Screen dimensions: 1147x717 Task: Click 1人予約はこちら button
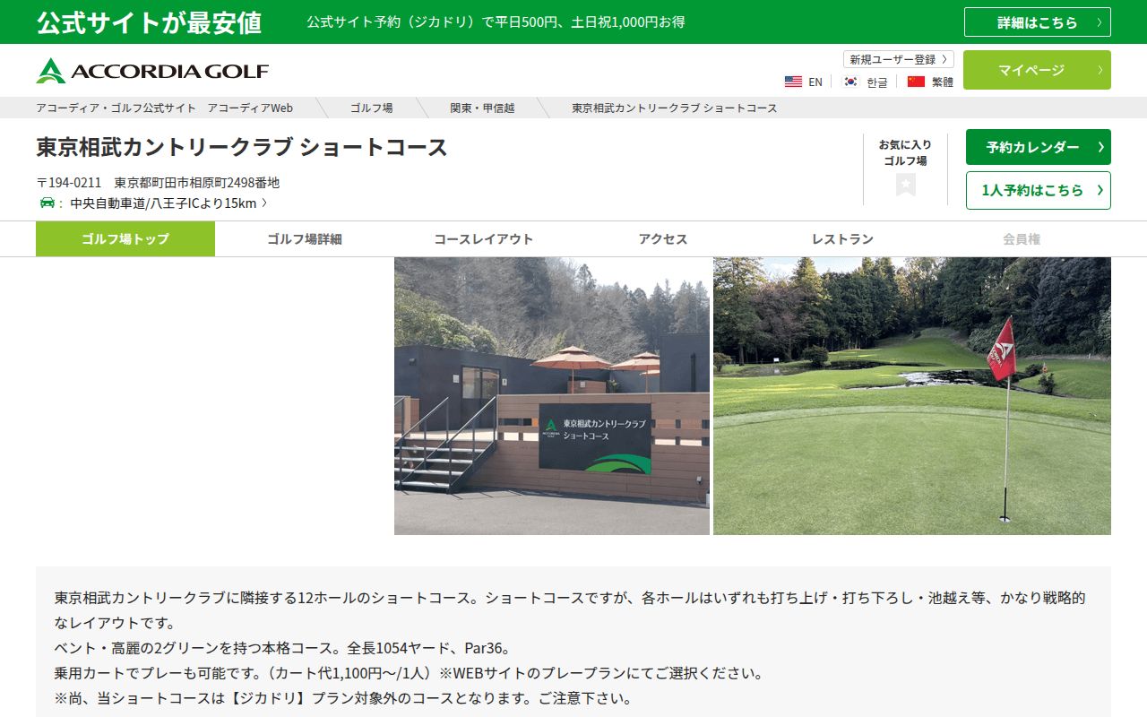(1039, 190)
